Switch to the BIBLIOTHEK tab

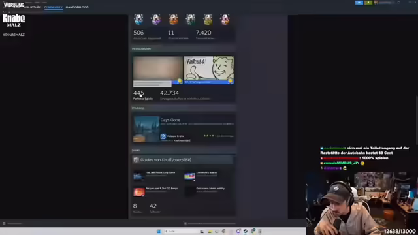(33, 7)
